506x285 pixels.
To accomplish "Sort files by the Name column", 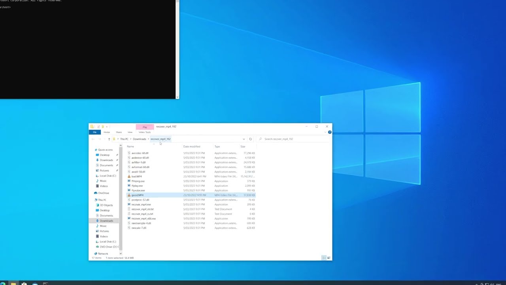I will (x=130, y=146).
